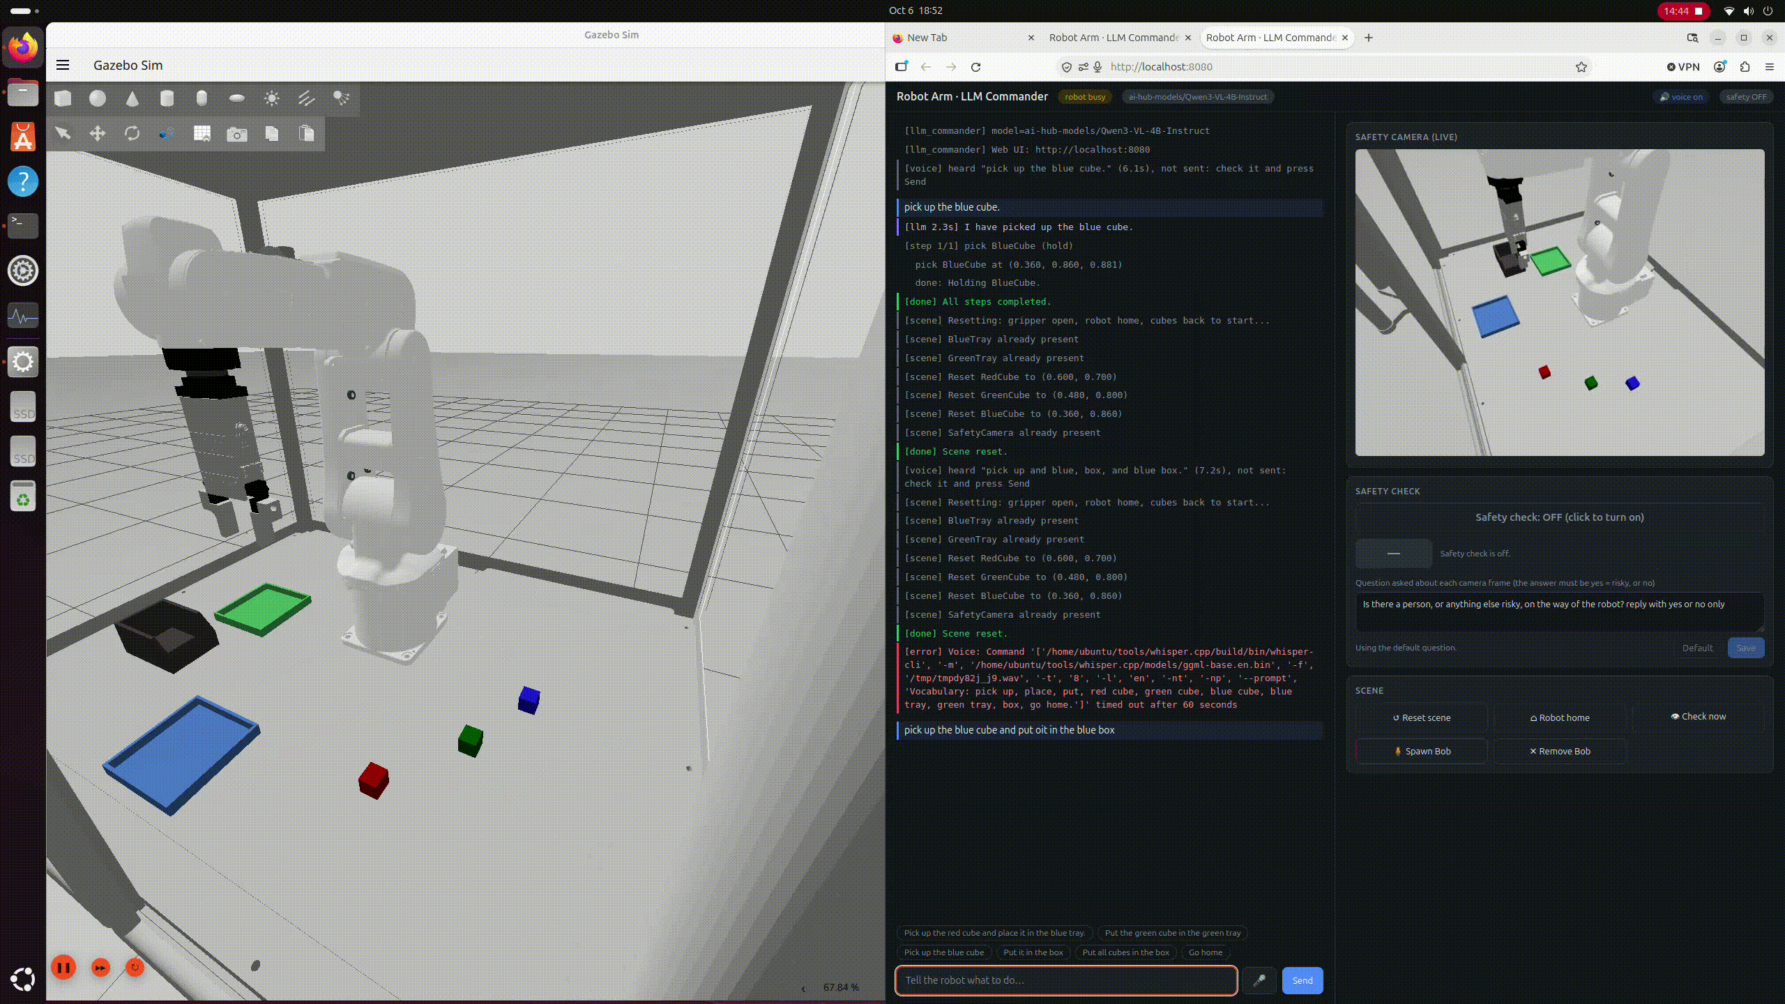Reload the browser page

tap(976, 67)
